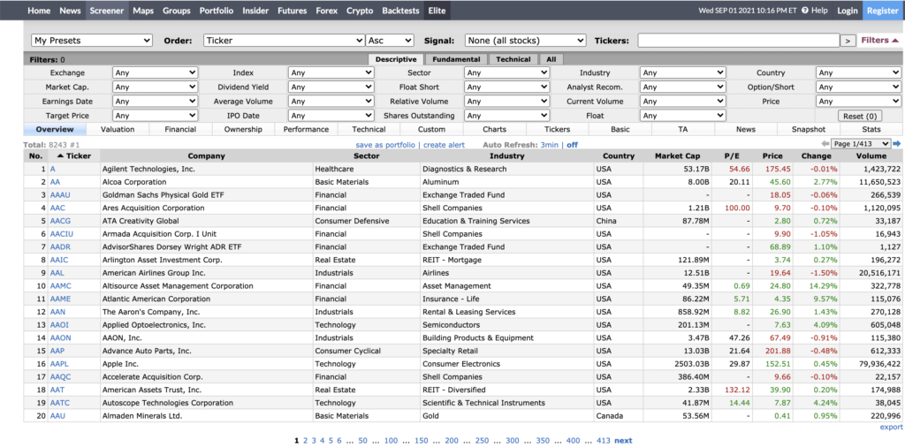Switch to the Snapshot view tab
The height and width of the screenshot is (447, 905).
coord(809,129)
